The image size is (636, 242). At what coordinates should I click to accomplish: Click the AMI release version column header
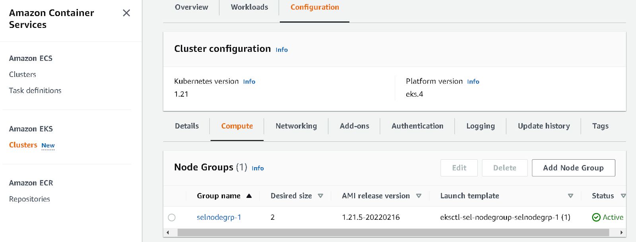[376, 196]
